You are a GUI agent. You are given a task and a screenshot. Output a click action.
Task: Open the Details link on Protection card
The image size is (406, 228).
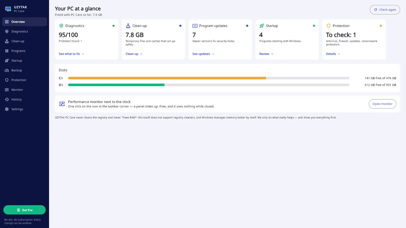click(x=333, y=54)
